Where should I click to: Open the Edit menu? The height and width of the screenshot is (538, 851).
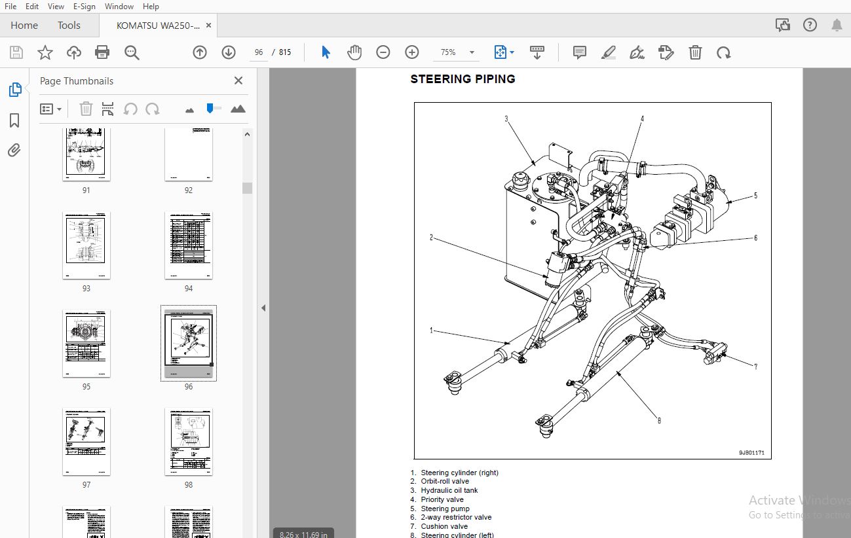(x=32, y=6)
